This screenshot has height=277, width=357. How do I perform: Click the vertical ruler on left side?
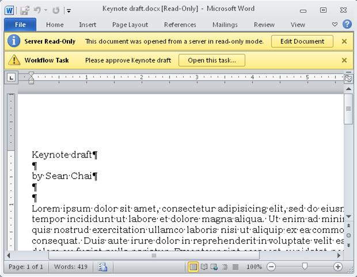point(12,172)
